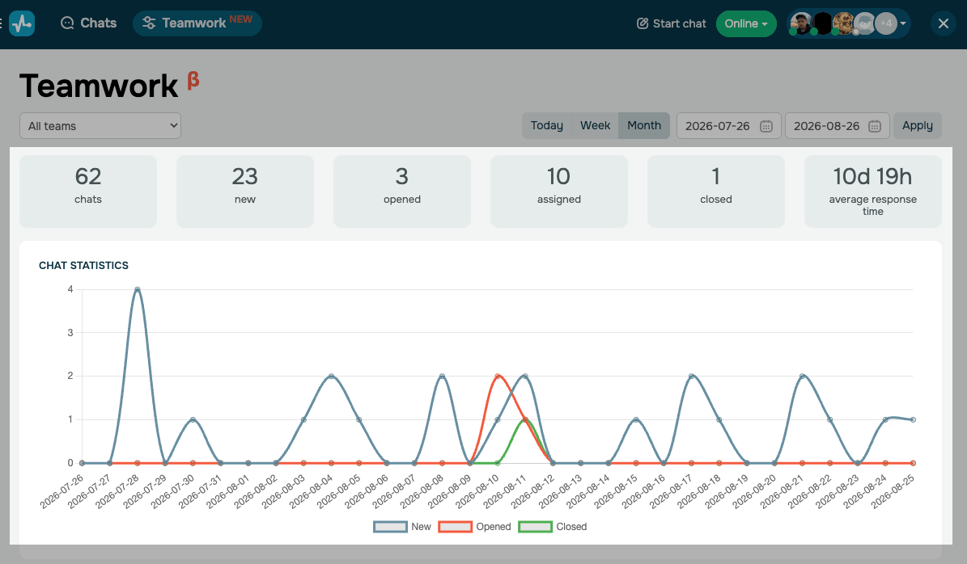Click the cookie-pattern agent avatar
The width and height of the screenshot is (967, 564).
click(x=843, y=23)
